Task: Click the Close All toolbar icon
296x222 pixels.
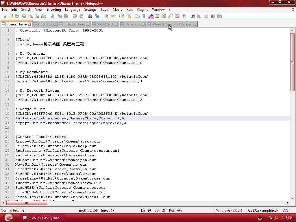Action: tap(37, 16)
